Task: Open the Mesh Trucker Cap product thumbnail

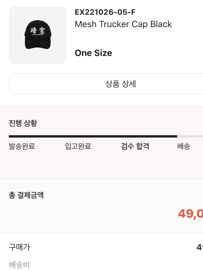Action: [38, 35]
